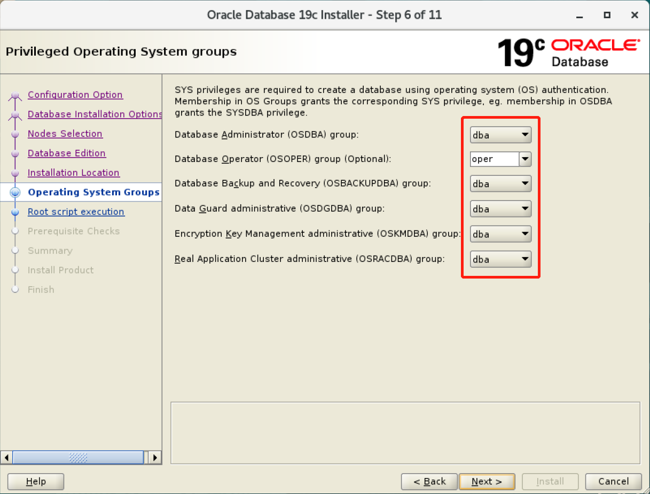Click the sidebar horizontal scrollbar thumb
This screenshot has height=494, width=650.
pos(79,458)
